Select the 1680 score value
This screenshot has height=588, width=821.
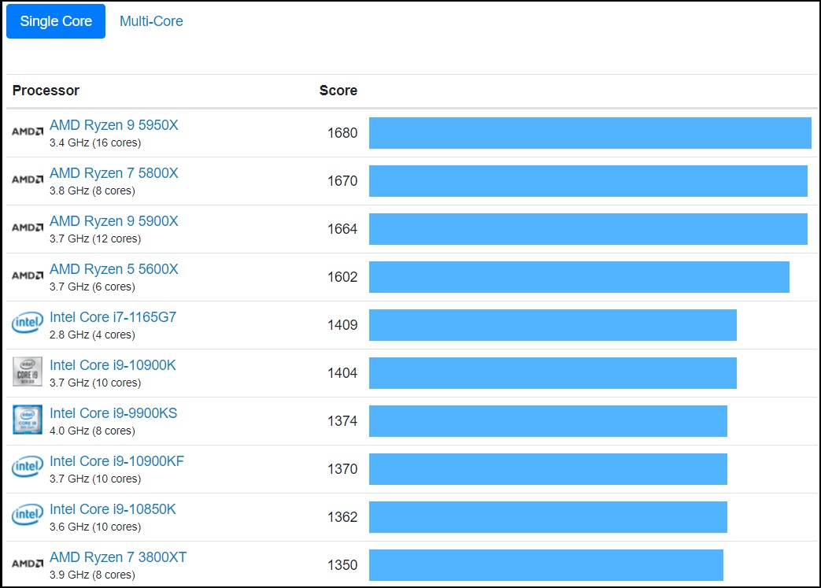click(x=342, y=133)
